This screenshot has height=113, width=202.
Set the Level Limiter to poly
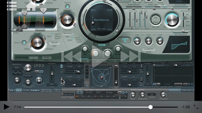pyautogui.click(x=187, y=22)
